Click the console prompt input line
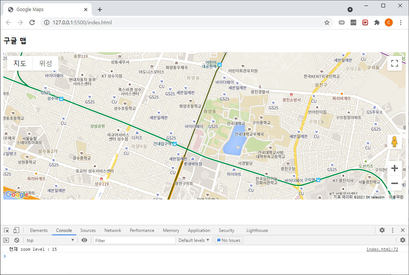The height and width of the screenshot is (275, 409). coord(205,256)
